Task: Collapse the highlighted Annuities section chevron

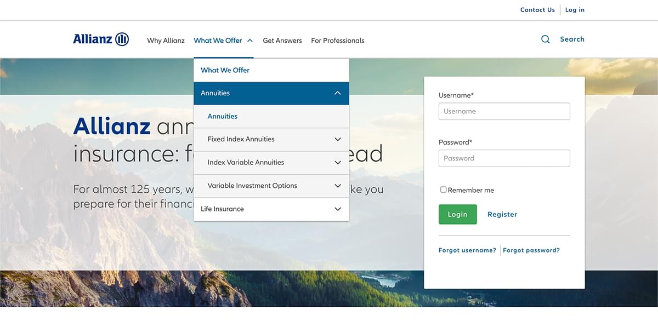Action: [338, 93]
